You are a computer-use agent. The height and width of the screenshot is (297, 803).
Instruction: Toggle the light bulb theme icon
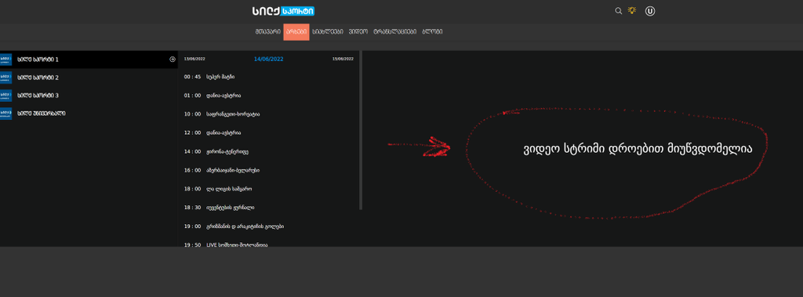click(x=632, y=10)
